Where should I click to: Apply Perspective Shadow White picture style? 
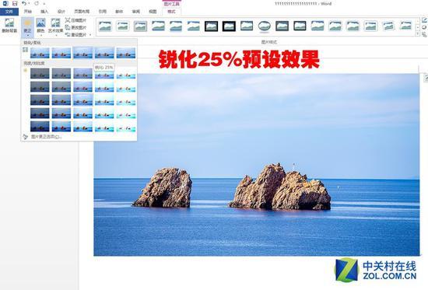[x=406, y=26]
